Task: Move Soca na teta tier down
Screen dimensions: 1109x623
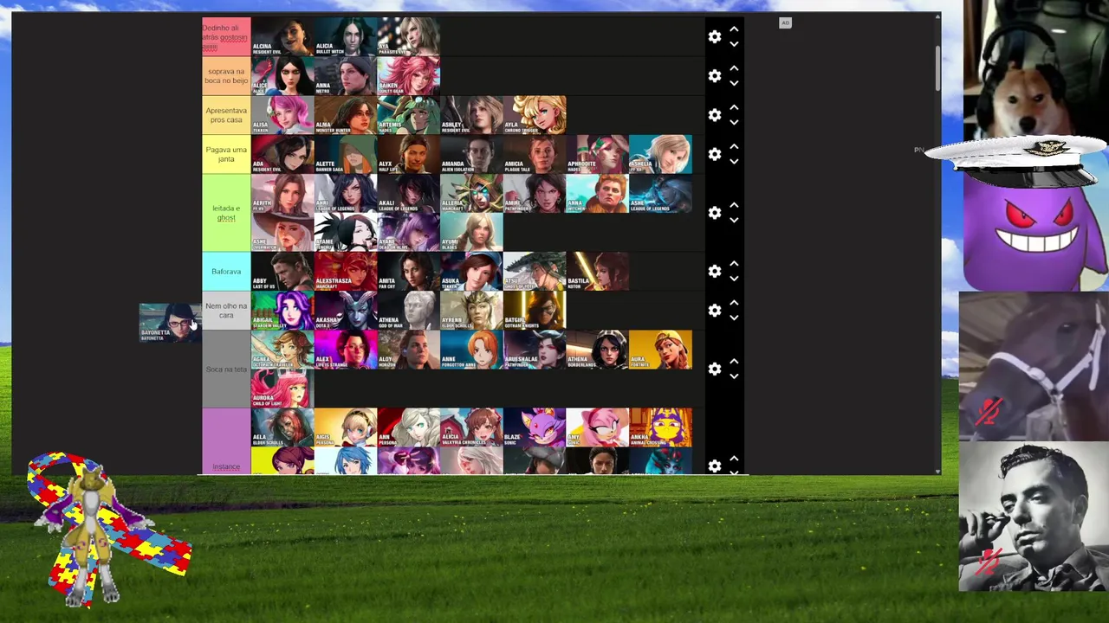Action: [734, 376]
